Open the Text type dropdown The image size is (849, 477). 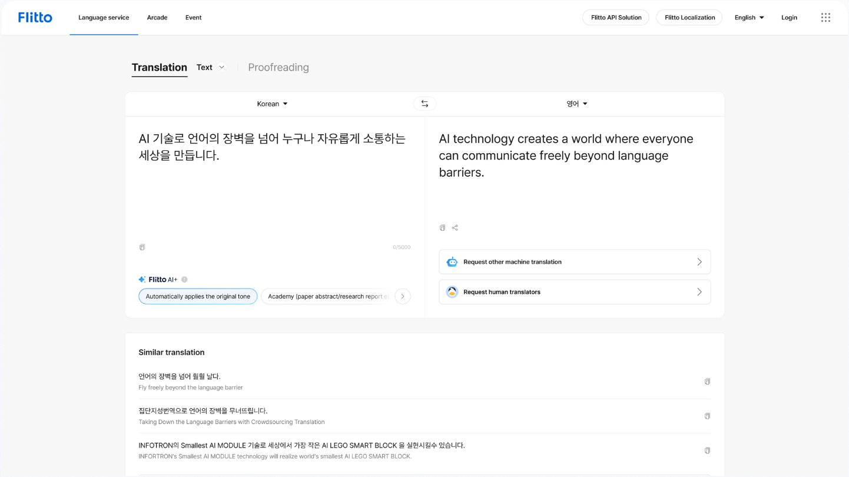tap(211, 67)
